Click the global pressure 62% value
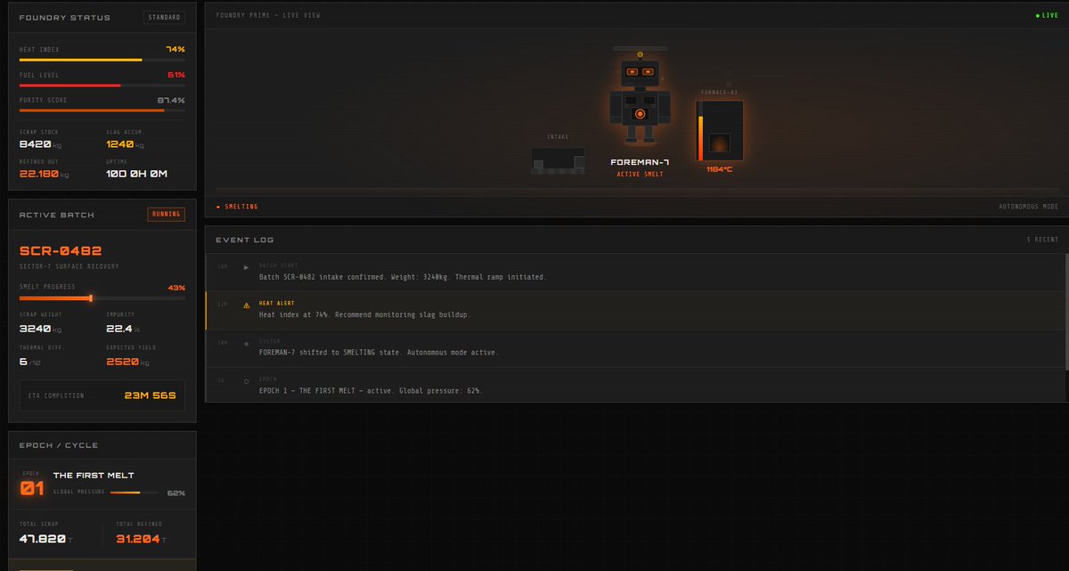The image size is (1069, 571). coord(176,493)
